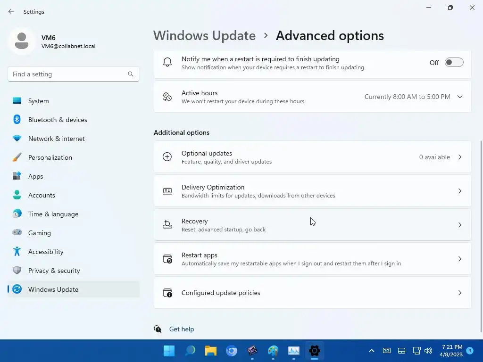Click the Recovery icon
This screenshot has height=362, width=483.
pos(167,225)
